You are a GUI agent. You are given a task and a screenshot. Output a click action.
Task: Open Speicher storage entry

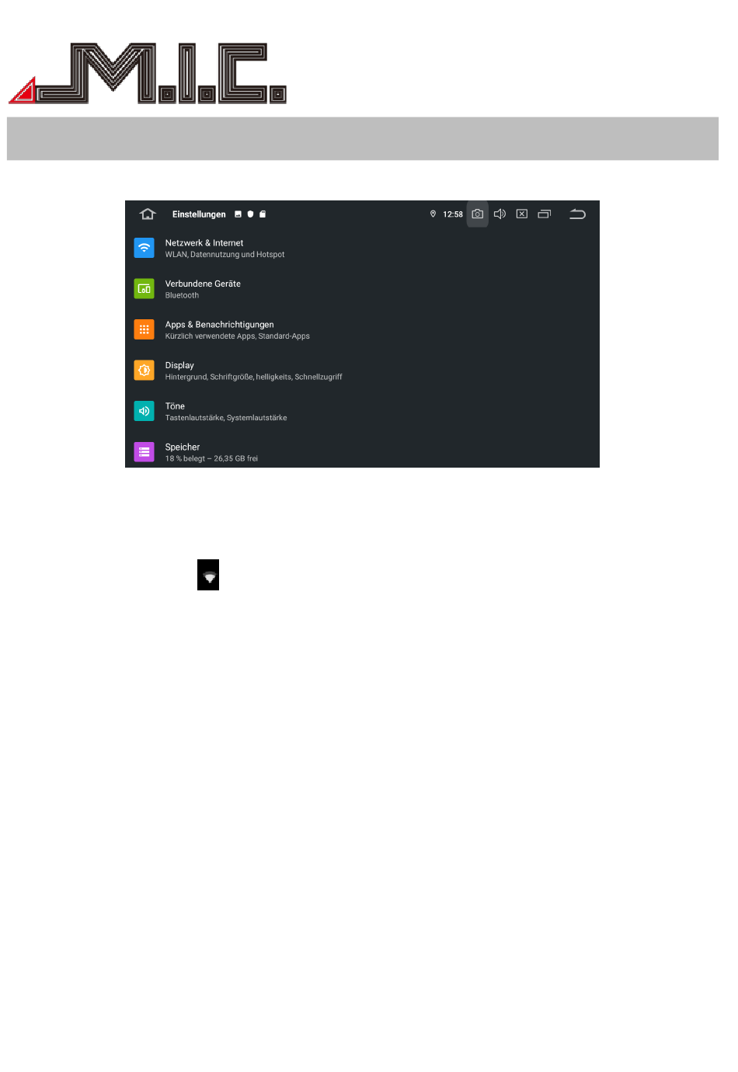pyautogui.click(x=362, y=452)
